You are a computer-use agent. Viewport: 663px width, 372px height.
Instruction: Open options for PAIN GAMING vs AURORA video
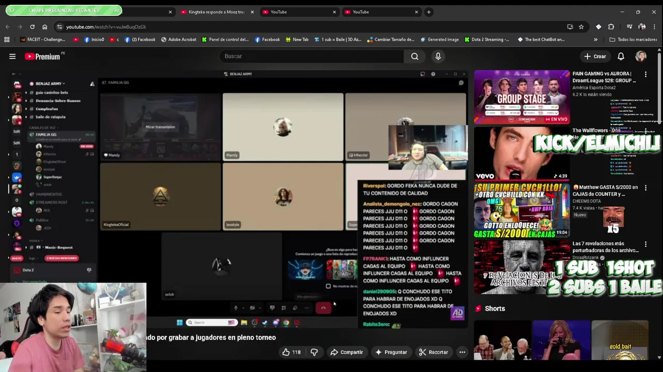tap(645, 74)
